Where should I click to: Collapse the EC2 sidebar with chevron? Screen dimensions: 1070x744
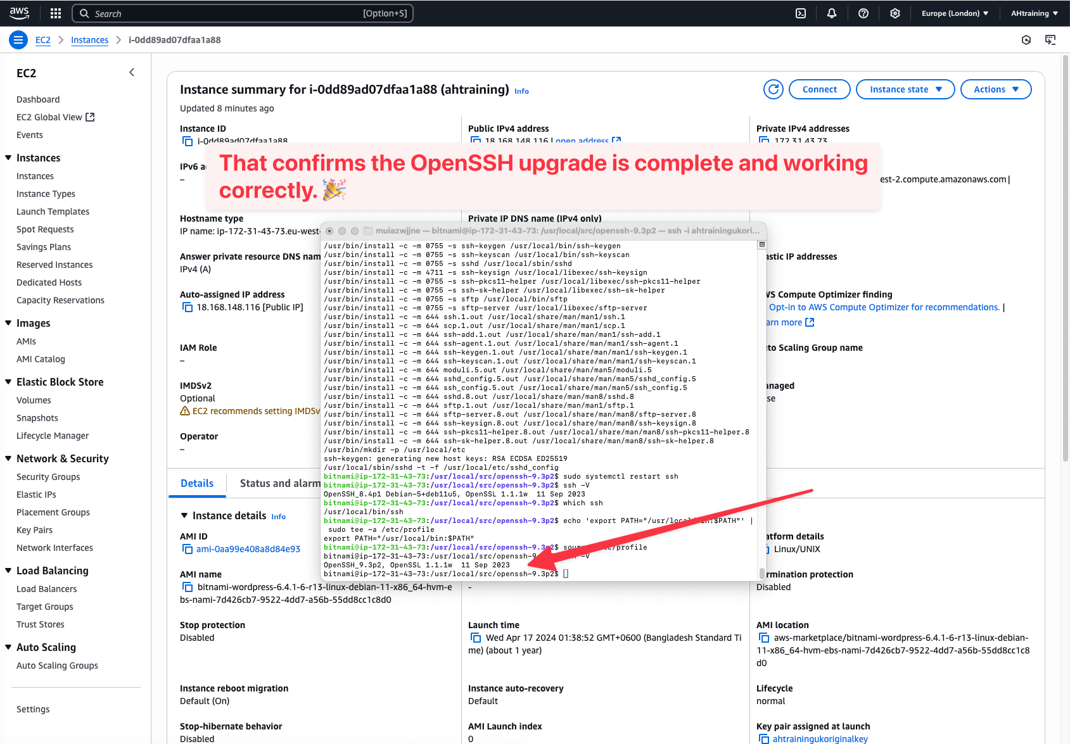132,72
